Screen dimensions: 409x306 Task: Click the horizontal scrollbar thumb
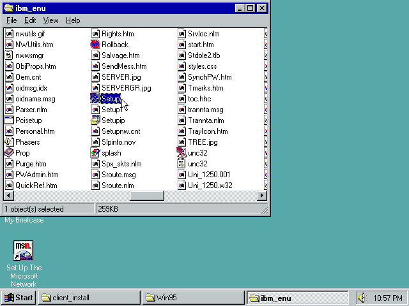pos(147,196)
